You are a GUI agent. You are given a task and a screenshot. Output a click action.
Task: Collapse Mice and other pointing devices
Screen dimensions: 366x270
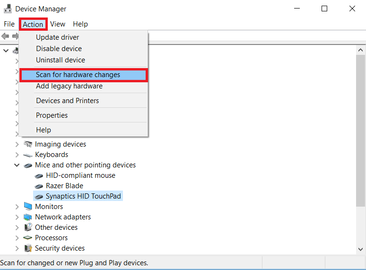pos(17,165)
